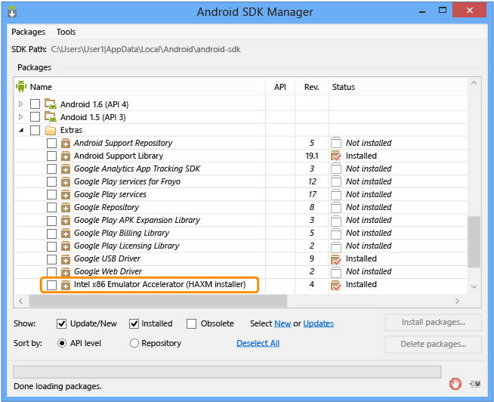Click not-installed status icon for Android Support Repository
This screenshot has width=494, height=402.
pos(336,143)
